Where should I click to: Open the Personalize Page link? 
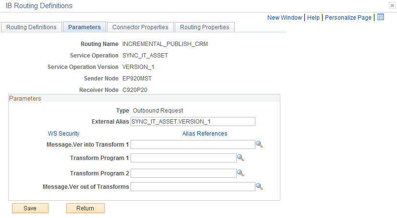click(x=348, y=17)
